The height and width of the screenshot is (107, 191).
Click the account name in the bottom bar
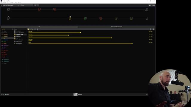pos(7,95)
